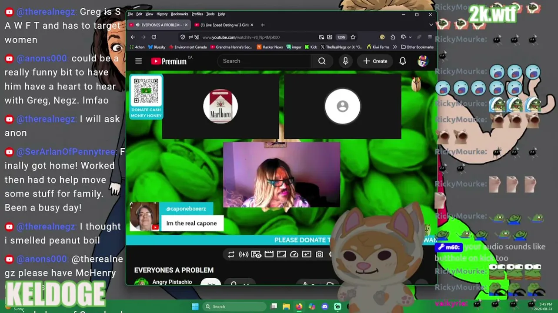Open the Windows Start menu
The image size is (558, 313).
195,306
